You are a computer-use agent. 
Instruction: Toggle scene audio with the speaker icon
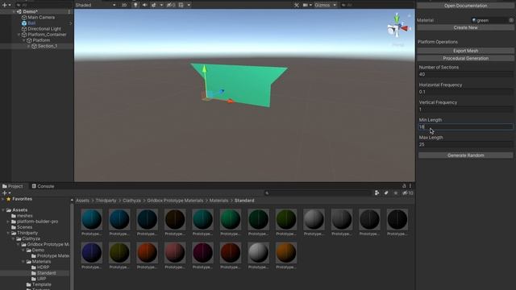144,5
